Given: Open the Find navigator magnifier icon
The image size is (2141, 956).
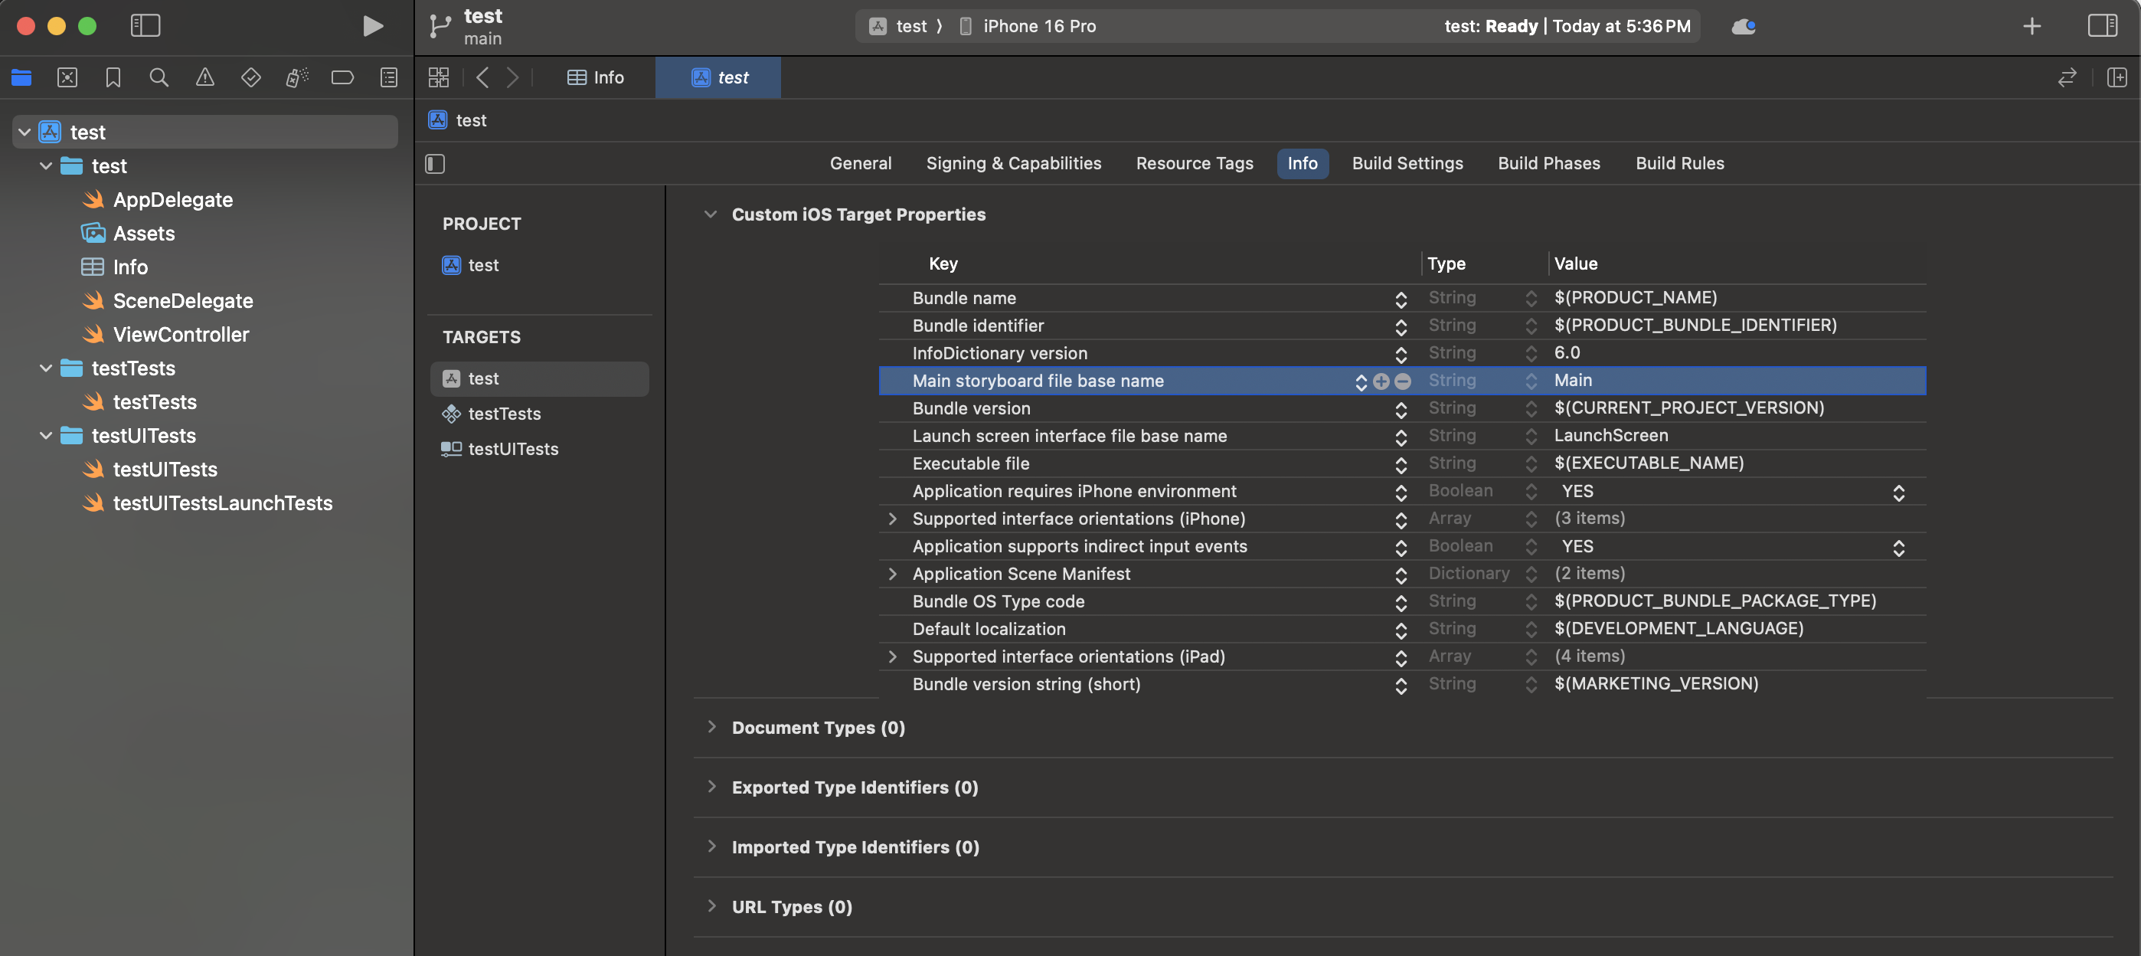Looking at the screenshot, I should tap(159, 77).
